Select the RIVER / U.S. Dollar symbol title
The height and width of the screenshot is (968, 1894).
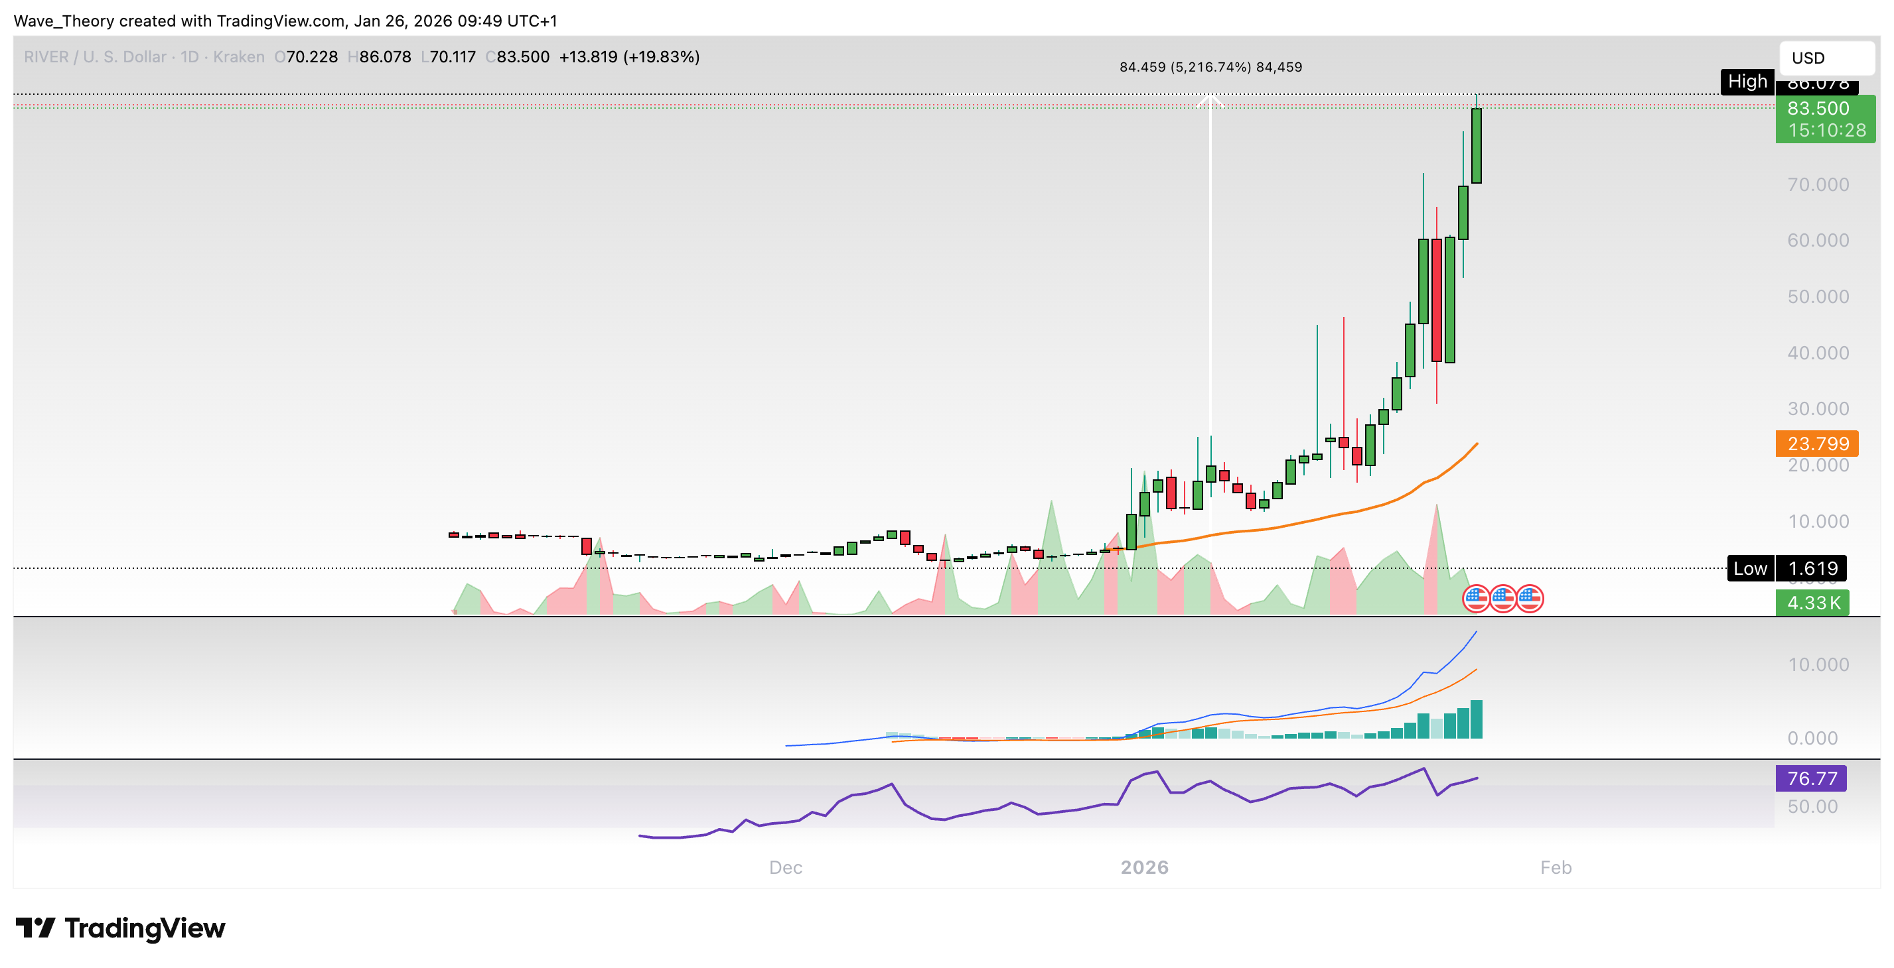pyautogui.click(x=96, y=56)
